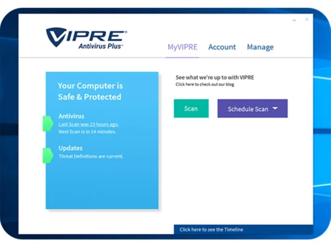331x248 pixels.
Task: Click 'Last Scan was 23 hours ago' link
Action: tap(89, 124)
